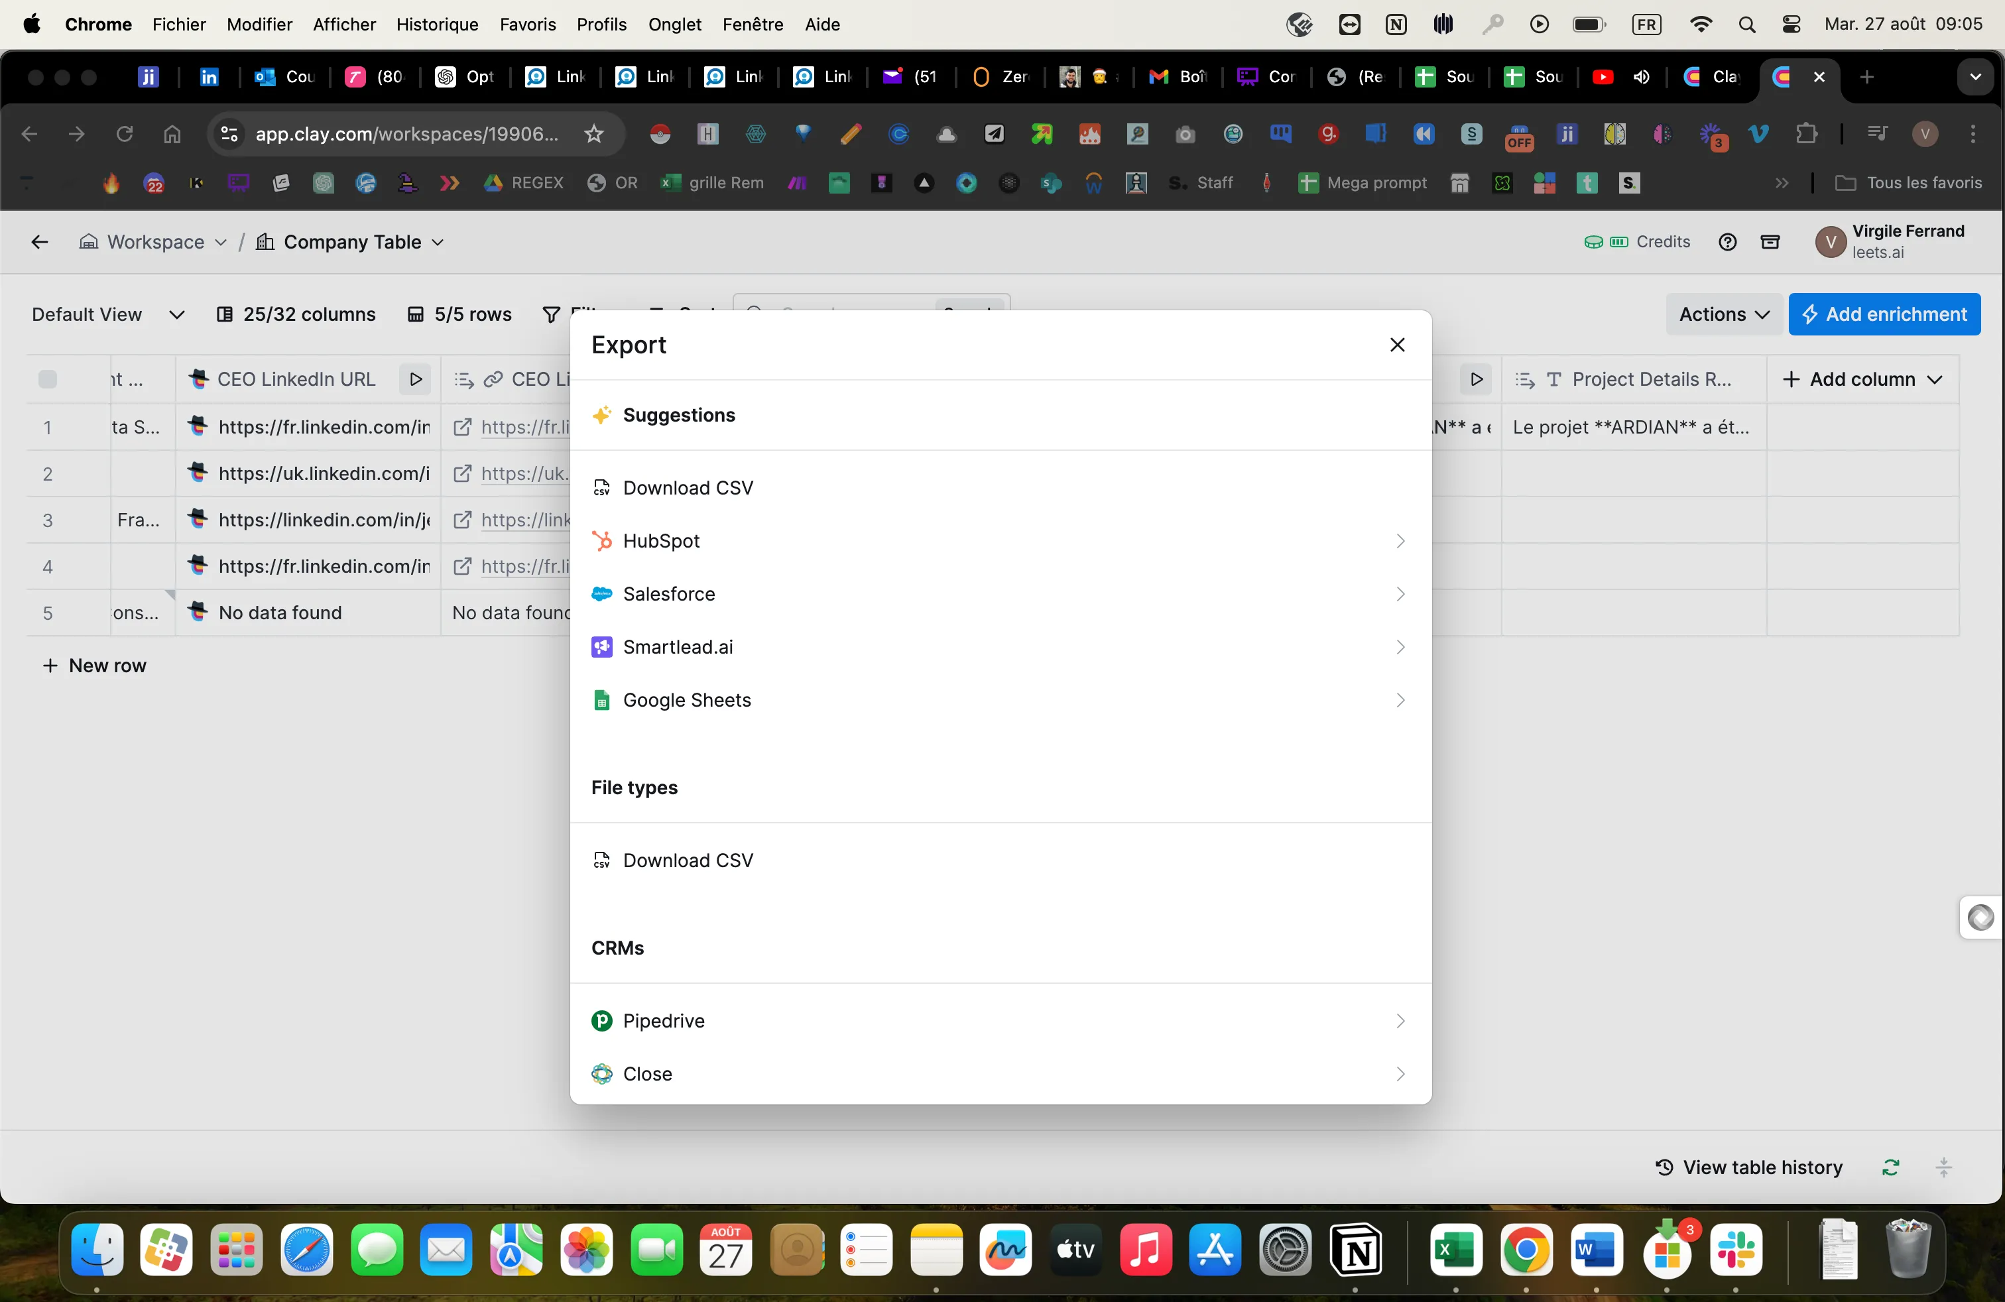Image resolution: width=2005 pixels, height=1302 pixels.
Task: Expand HubSpot export settings
Action: (x=1397, y=541)
